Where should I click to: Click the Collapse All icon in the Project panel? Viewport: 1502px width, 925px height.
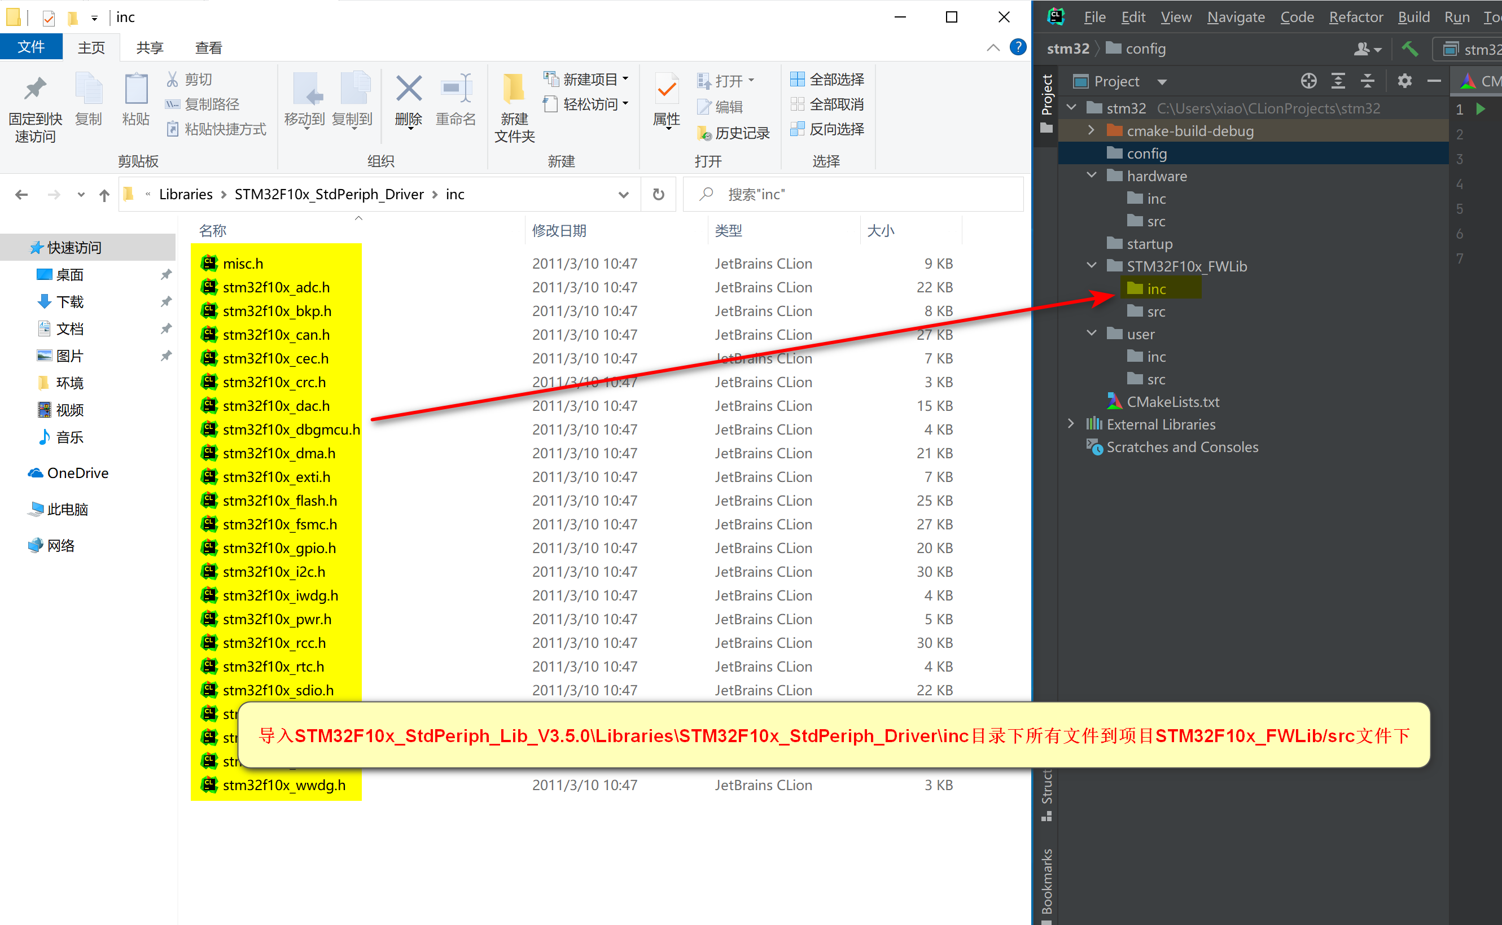(x=1368, y=81)
